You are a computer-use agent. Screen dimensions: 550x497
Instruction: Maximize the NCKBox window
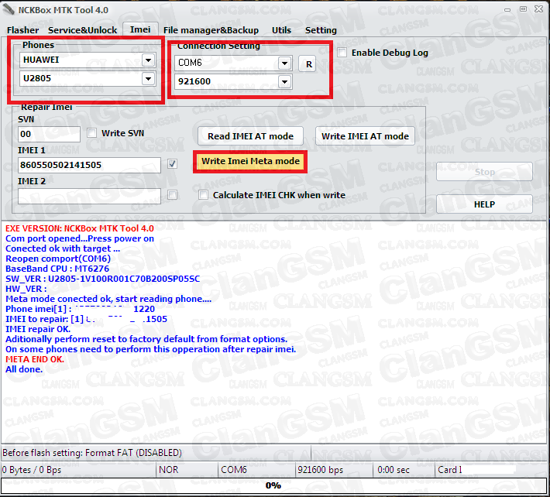523,9
